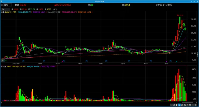Click the plus zoom-in icon
The image size is (199, 107).
tap(196, 105)
